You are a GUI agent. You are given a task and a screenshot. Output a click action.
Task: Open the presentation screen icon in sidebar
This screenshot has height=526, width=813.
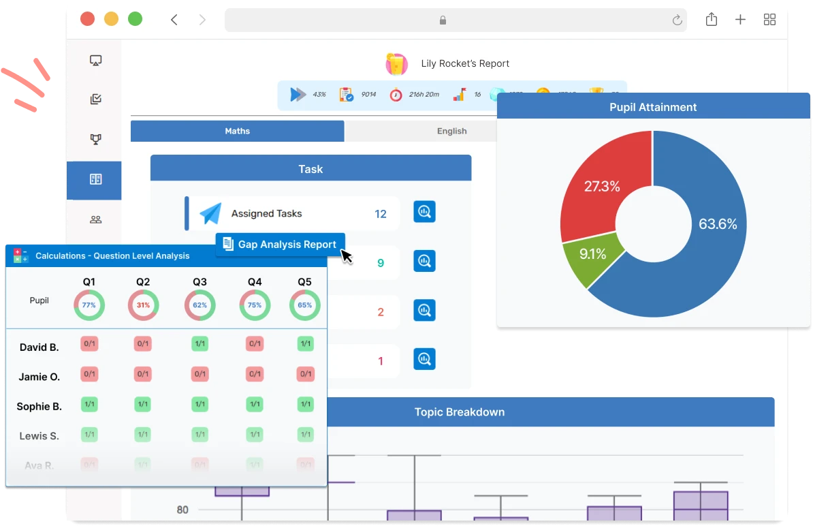[95, 61]
